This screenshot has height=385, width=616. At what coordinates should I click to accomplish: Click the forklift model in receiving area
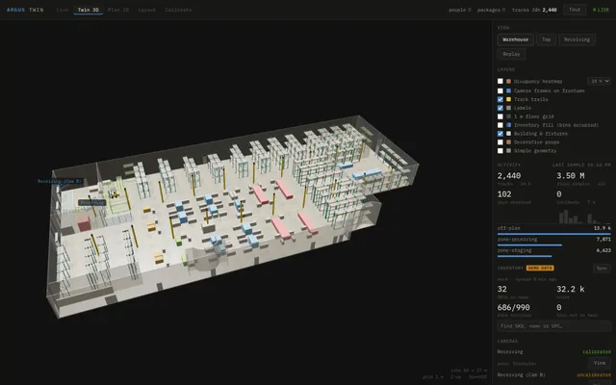pyautogui.click(x=115, y=193)
